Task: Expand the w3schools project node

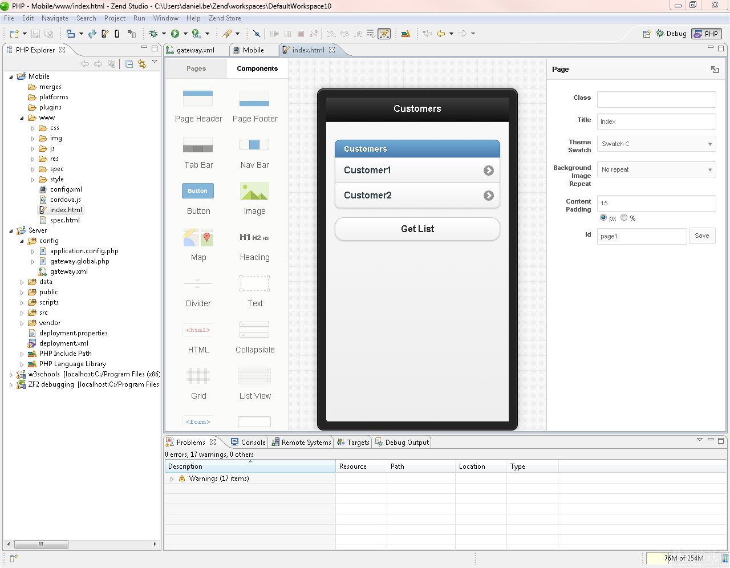Action: point(11,375)
